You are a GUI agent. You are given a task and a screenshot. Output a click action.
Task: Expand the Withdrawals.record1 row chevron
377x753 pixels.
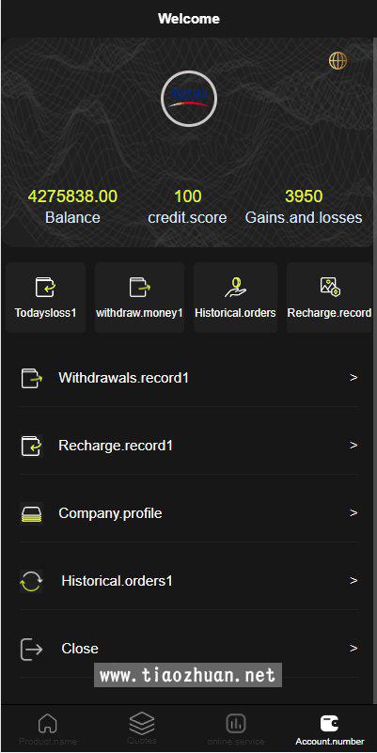353,378
